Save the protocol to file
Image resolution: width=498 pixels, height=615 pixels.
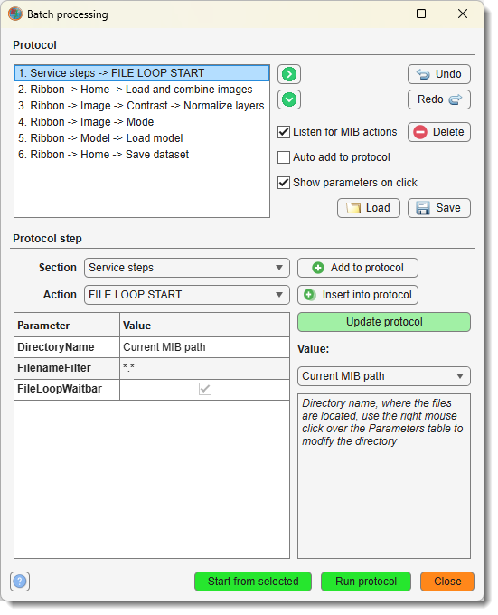439,208
